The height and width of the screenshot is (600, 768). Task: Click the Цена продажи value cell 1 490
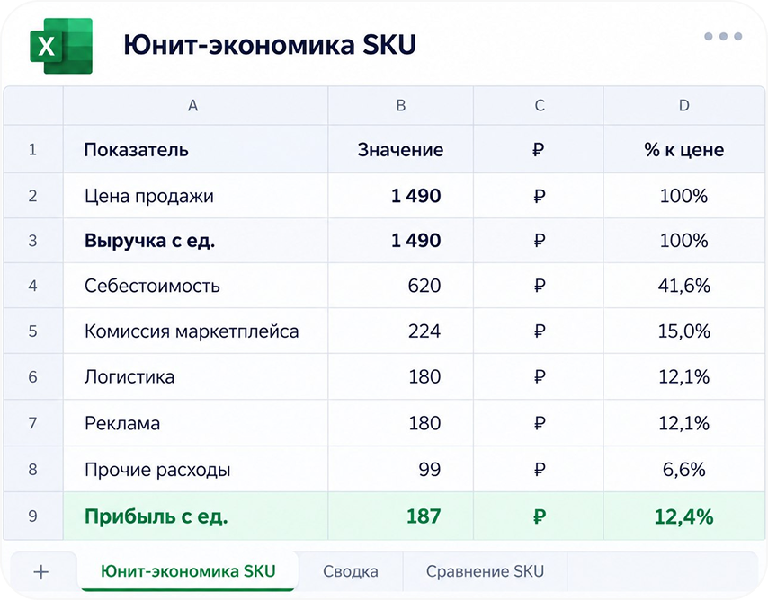[401, 196]
